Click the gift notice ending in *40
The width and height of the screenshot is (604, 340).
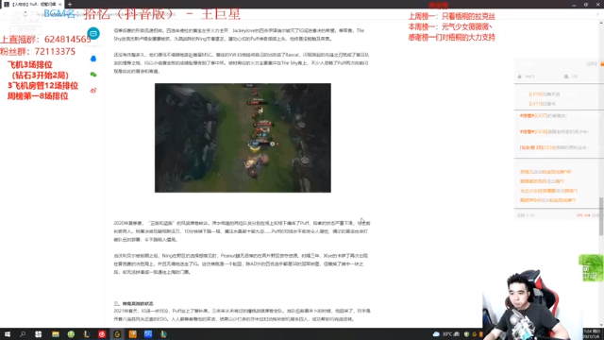click(x=545, y=172)
